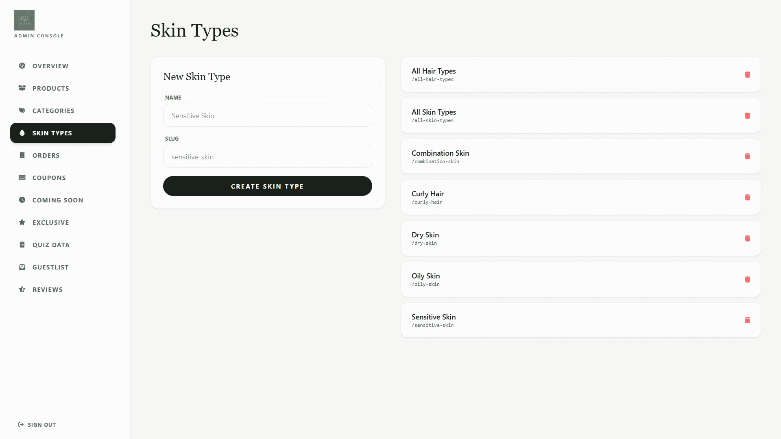
Task: Navigate to the Guestlist page
Action: [x=63, y=267]
